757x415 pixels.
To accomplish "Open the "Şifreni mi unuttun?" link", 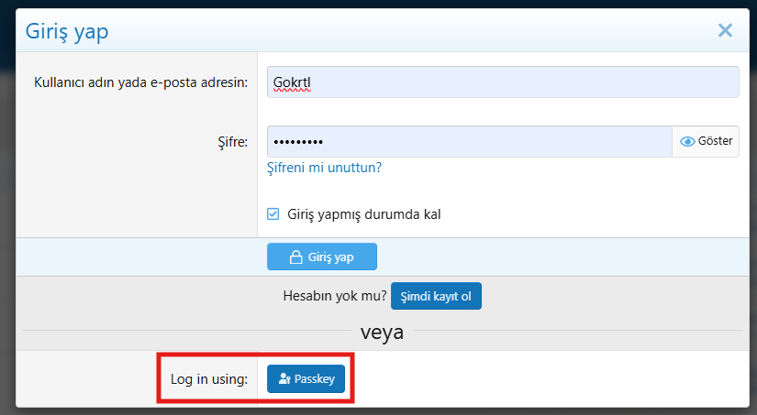I will coord(324,168).
